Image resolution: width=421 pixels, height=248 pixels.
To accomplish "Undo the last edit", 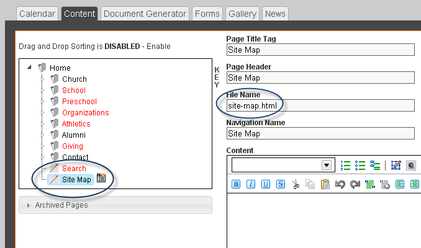I will (340, 185).
